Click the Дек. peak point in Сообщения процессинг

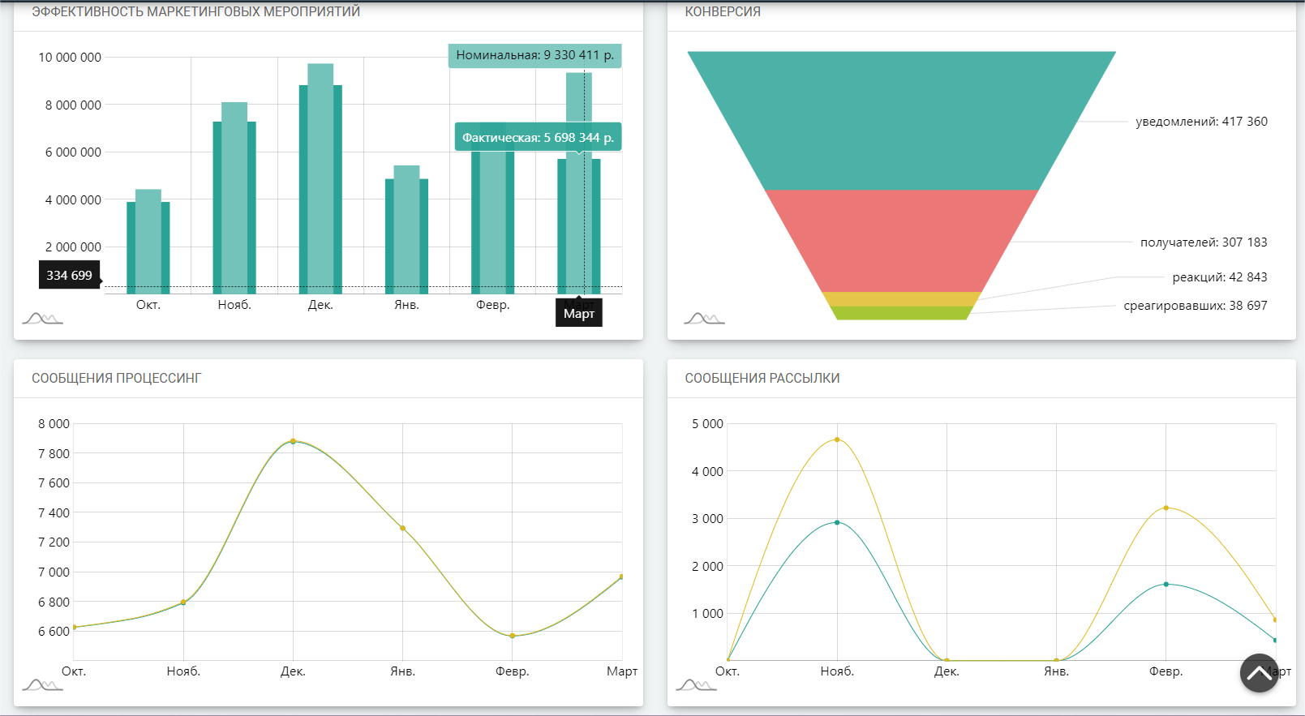293,441
